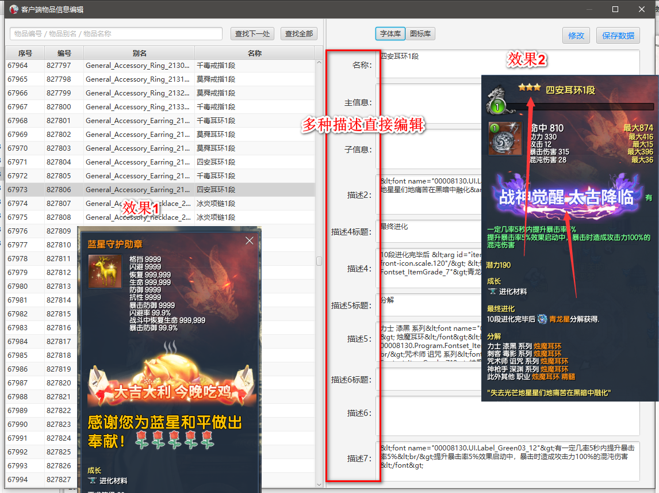Click the green level 1 badge icon
Viewport: 659px width, 493px height.
[x=496, y=107]
